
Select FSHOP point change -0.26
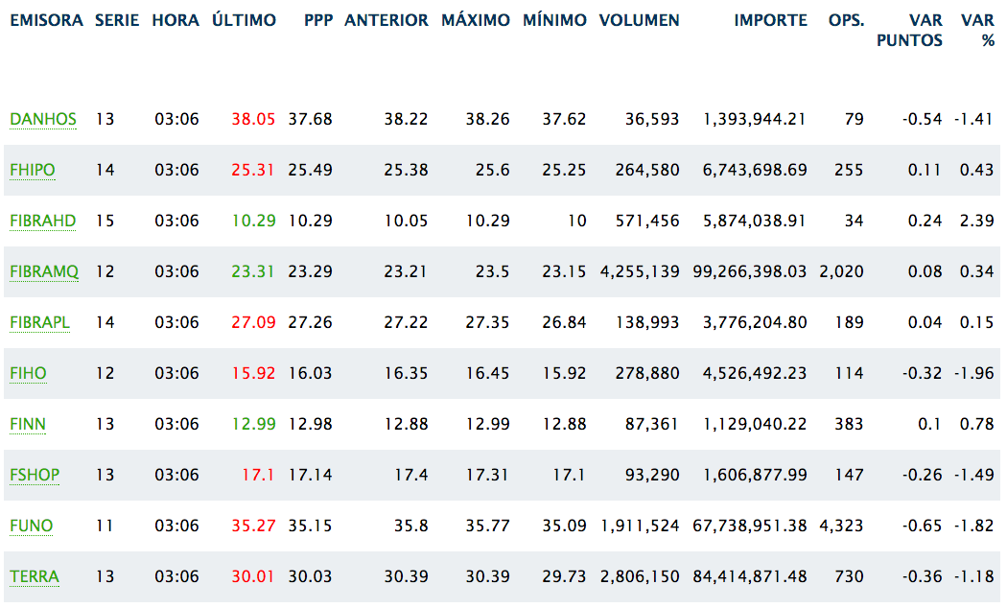pyautogui.click(x=923, y=475)
